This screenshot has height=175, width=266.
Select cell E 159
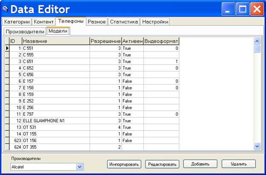tap(56, 94)
